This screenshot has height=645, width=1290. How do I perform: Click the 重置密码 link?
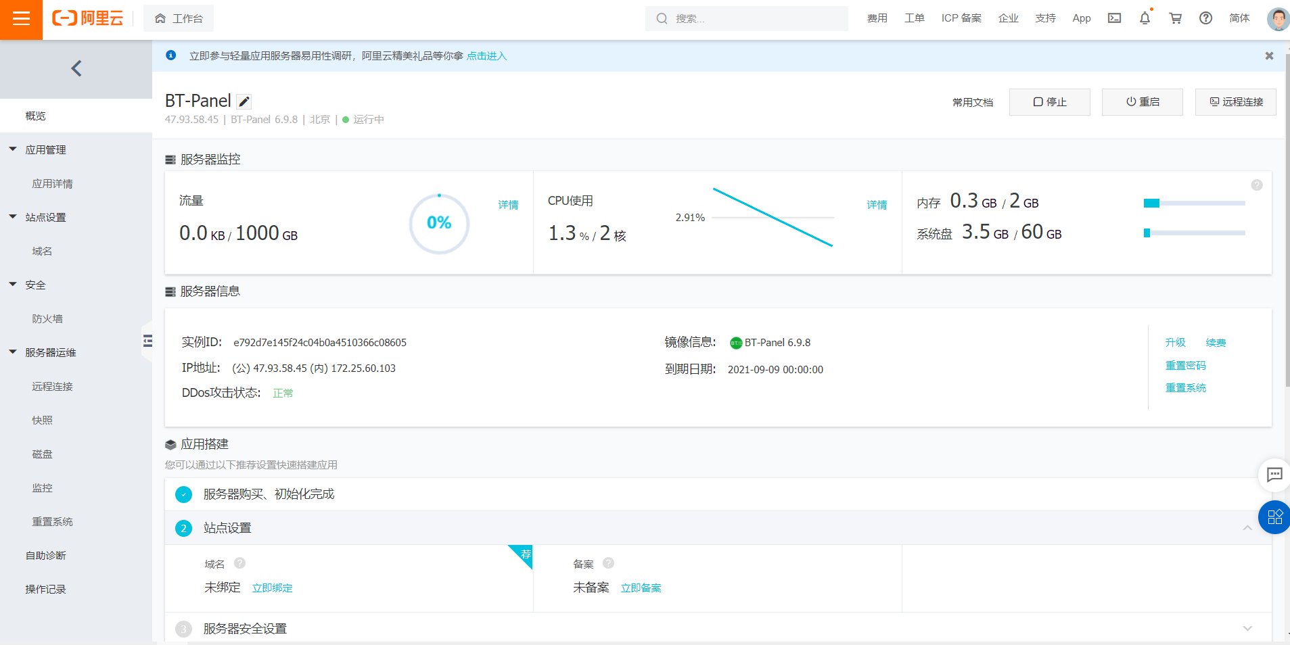[1185, 366]
